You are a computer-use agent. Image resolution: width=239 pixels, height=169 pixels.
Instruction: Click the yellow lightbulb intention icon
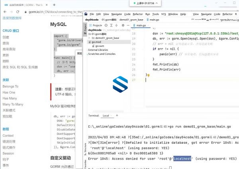[149, 76]
